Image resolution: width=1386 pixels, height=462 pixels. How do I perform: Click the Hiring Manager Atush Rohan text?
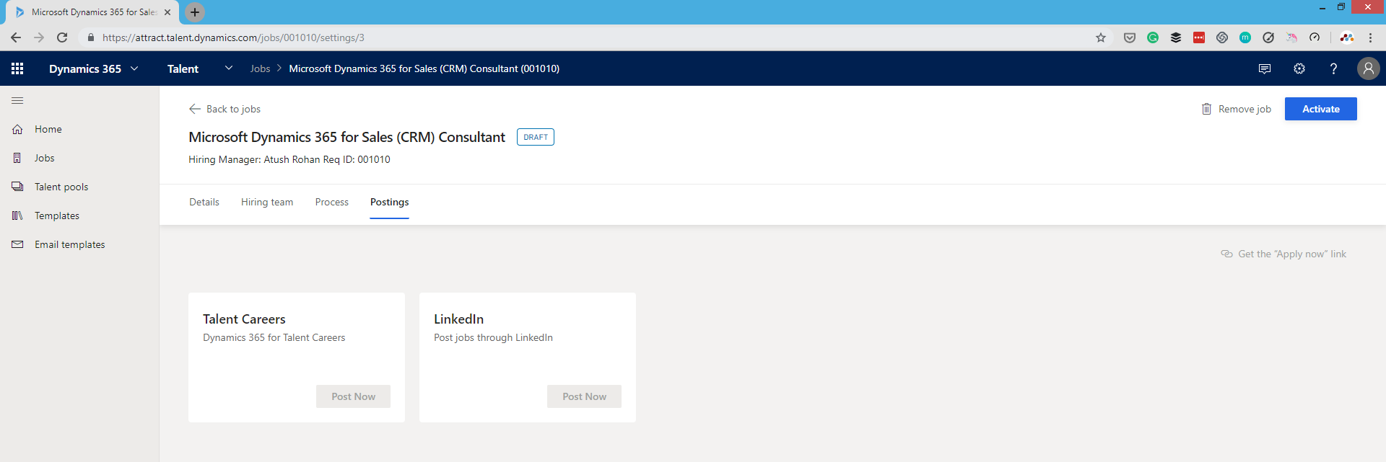click(253, 159)
